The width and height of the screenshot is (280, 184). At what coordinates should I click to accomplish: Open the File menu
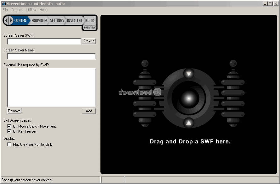5,10
